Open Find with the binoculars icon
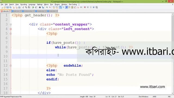Image resolution: width=174 pixels, height=98 pixels. [x=40, y=7]
